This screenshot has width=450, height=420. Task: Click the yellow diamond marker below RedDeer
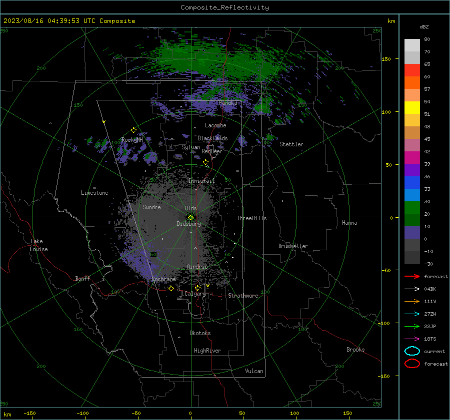pyautogui.click(x=205, y=162)
